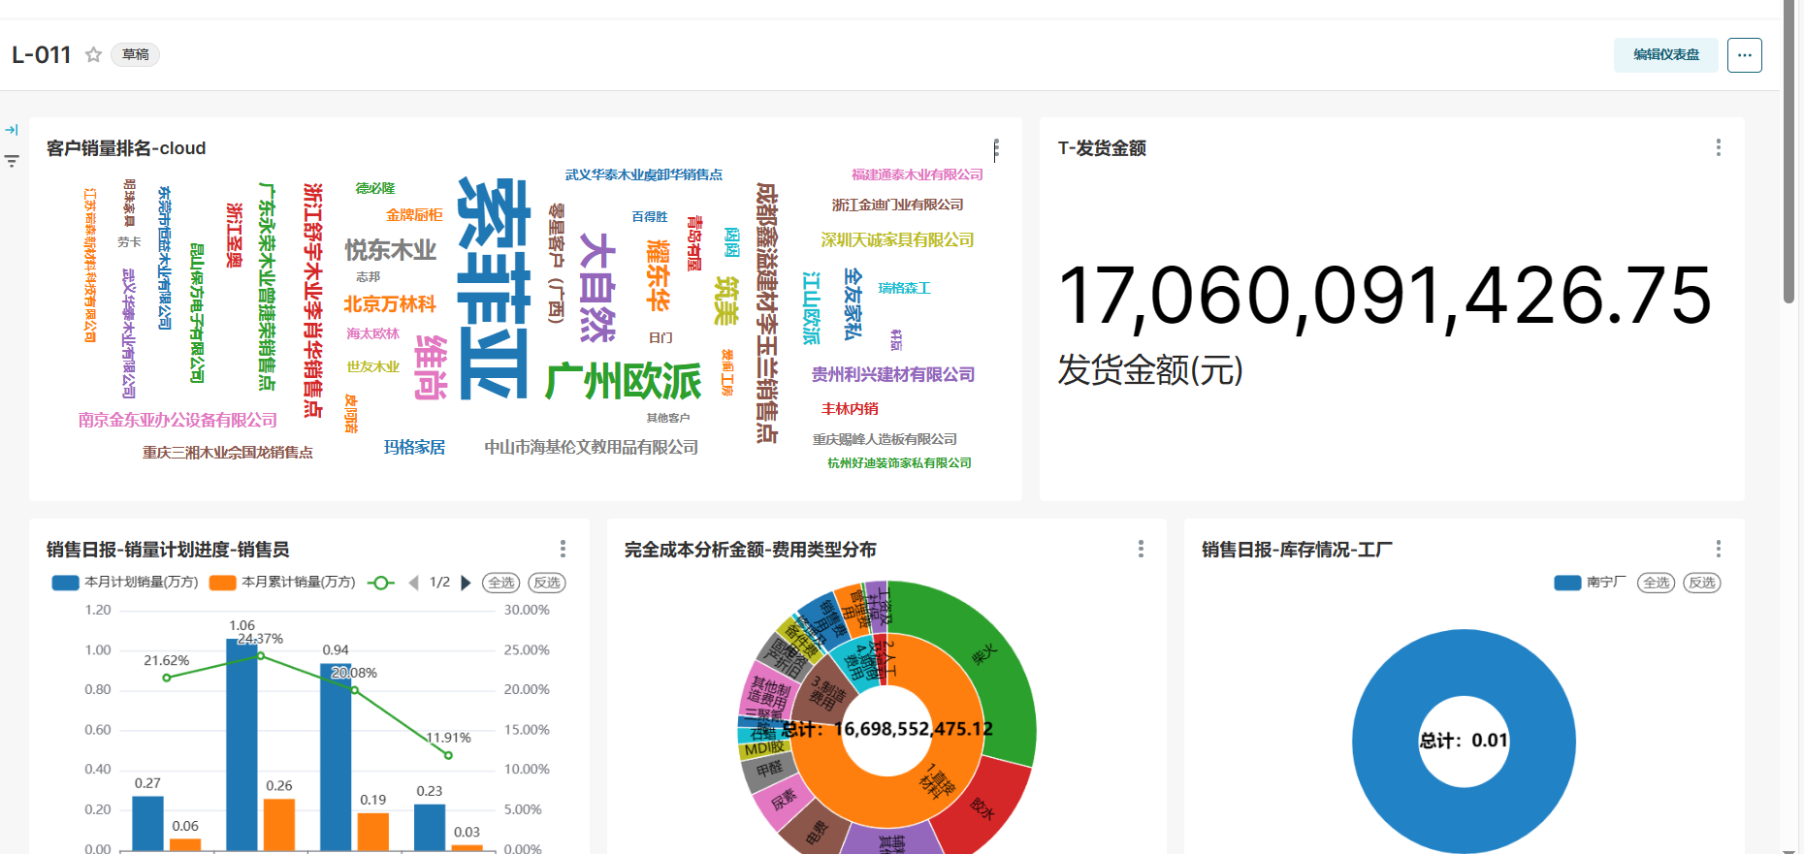Screen dimensions: 1804x854
Task: Click 重庆三湘木业余国龙销售点 in the word cloud
Action: click(228, 453)
